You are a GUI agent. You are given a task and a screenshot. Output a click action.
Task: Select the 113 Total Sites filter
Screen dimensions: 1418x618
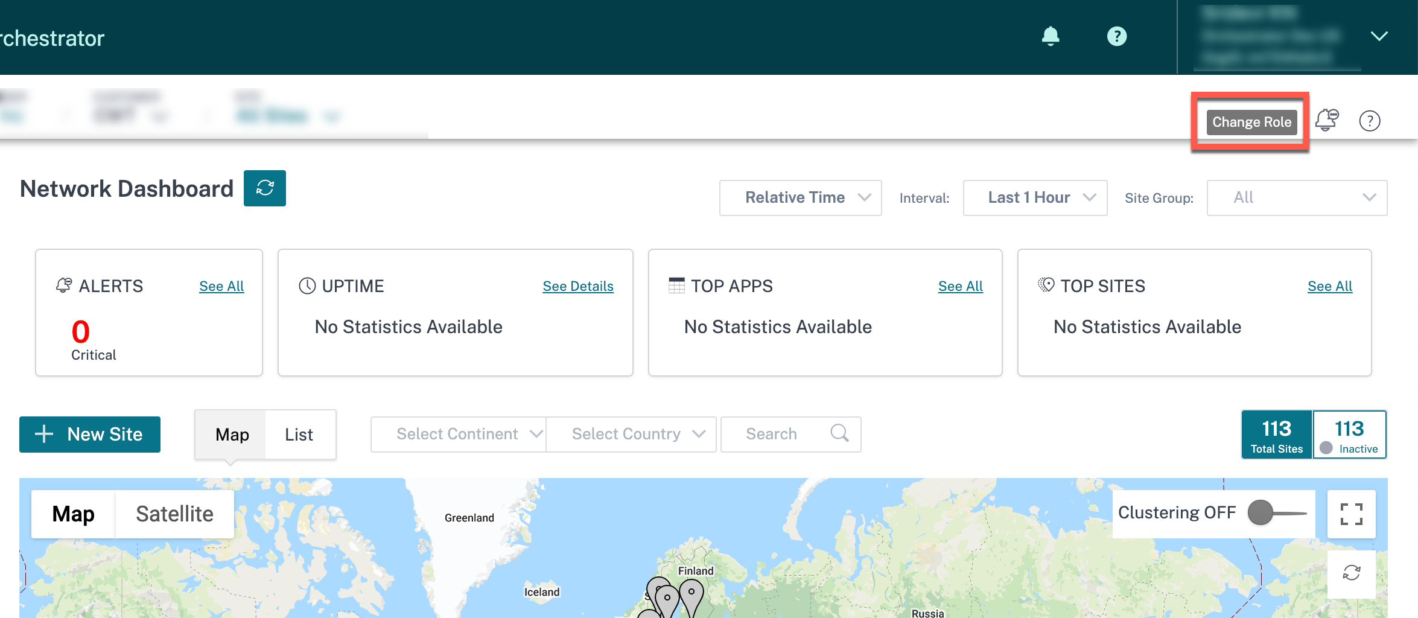pyautogui.click(x=1277, y=435)
